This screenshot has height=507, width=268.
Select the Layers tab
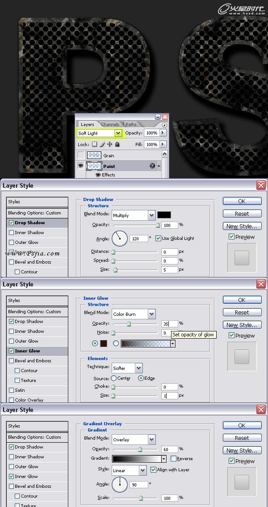[x=87, y=125]
